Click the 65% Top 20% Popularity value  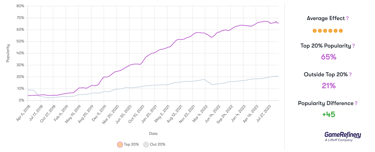pos(328,57)
